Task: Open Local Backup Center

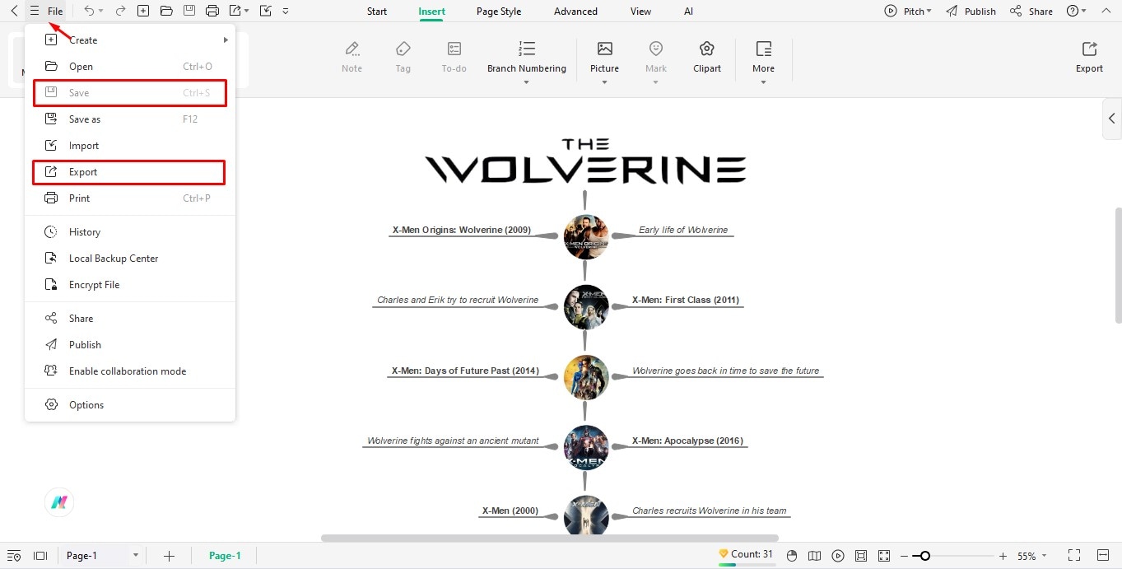Action: [130, 259]
